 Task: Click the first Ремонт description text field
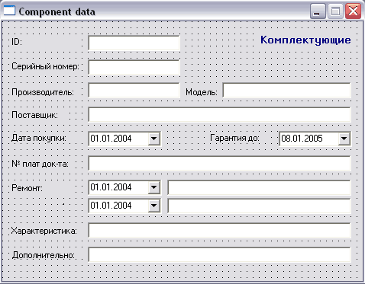tap(259, 187)
